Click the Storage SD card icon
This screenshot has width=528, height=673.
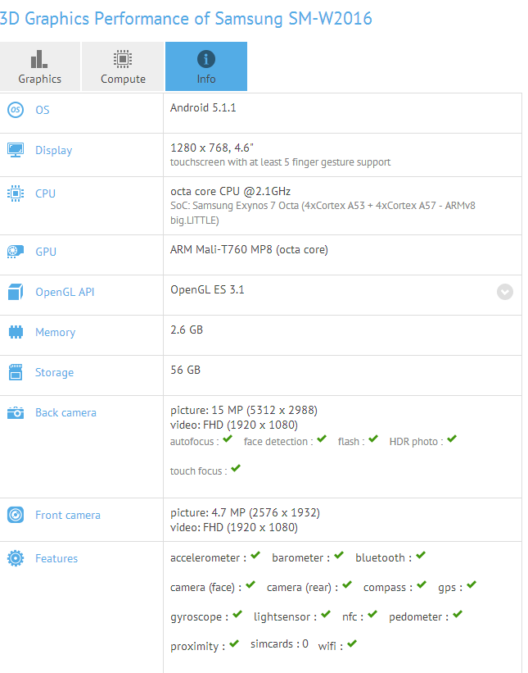coord(16,372)
